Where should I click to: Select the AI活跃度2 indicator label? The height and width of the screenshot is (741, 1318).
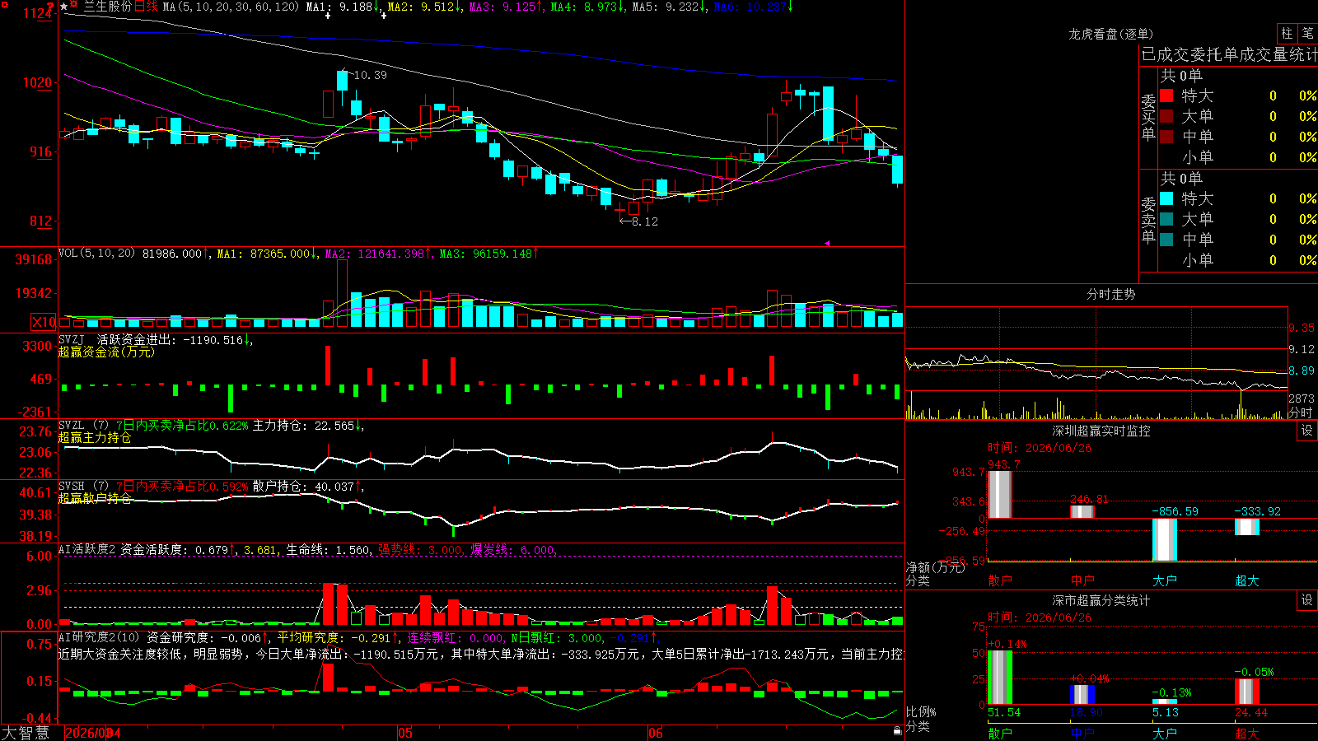pos(87,549)
